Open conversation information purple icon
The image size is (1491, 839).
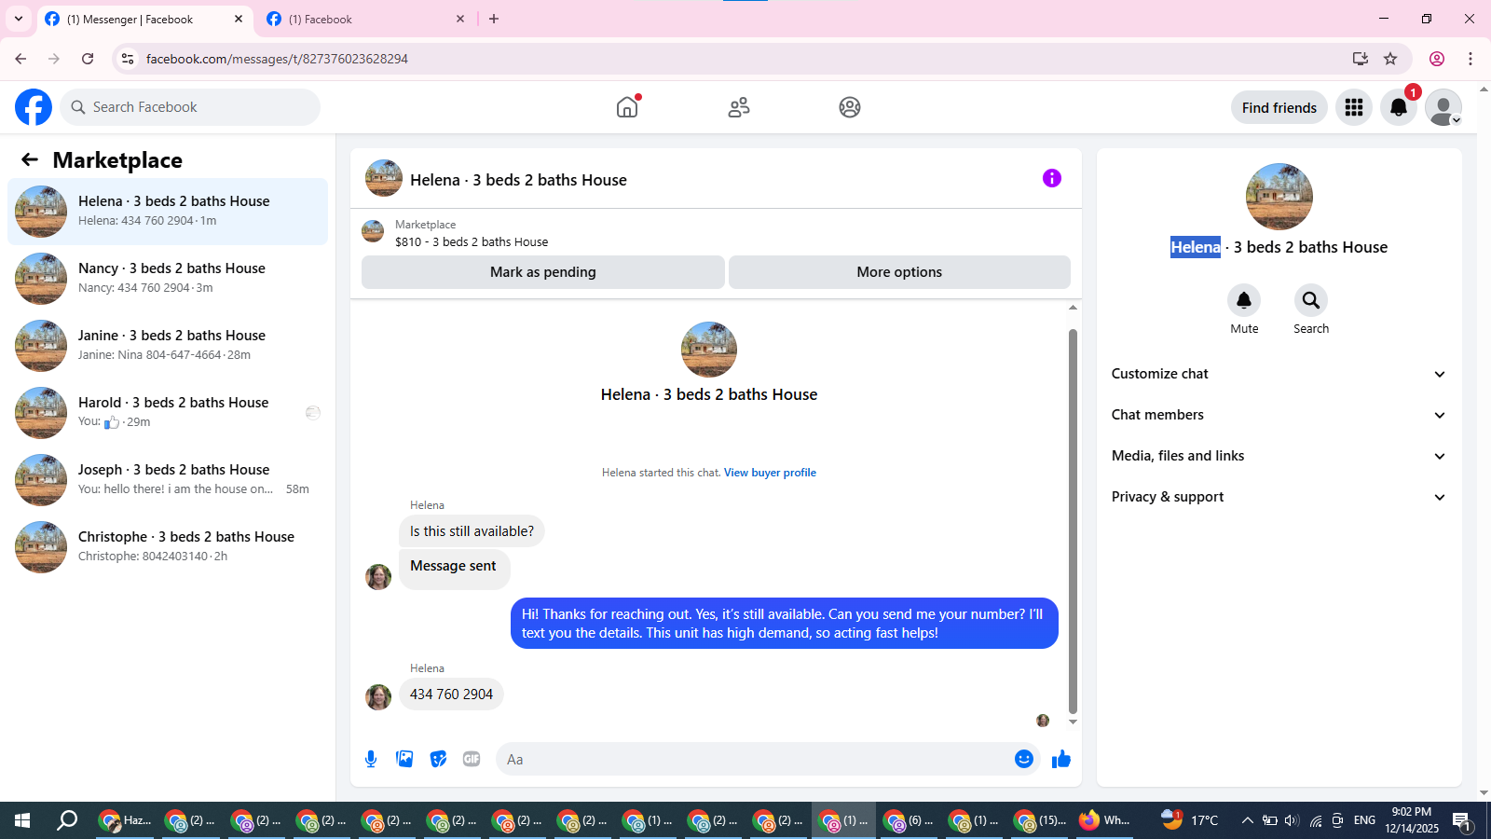point(1052,178)
